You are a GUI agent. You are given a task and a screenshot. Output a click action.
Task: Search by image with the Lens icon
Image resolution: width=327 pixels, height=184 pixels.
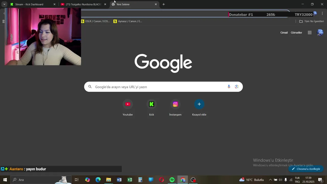point(237,87)
